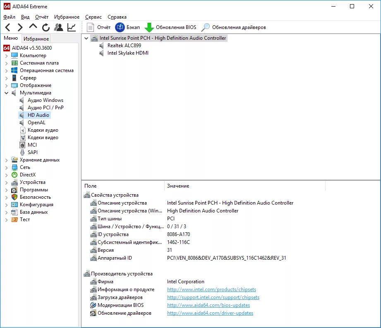Go back with the left arrow toolbar icon
Image resolution: width=381 pixels, height=328 pixels.
pyautogui.click(x=8, y=27)
